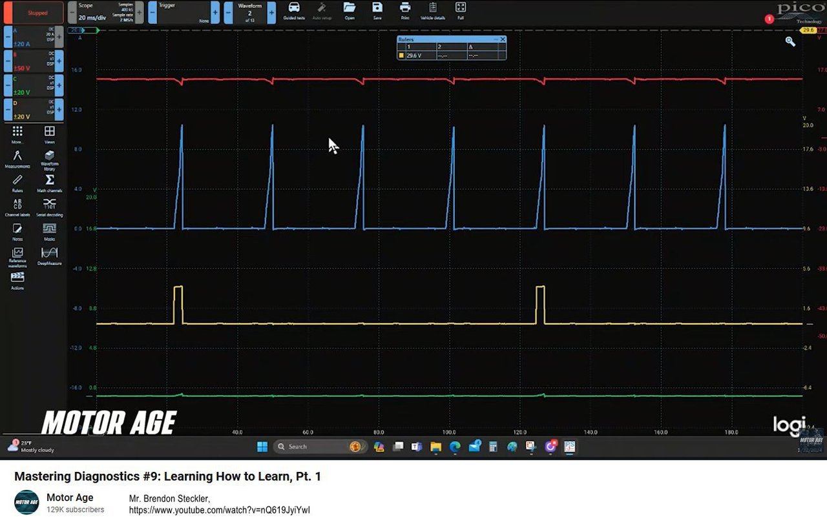Close the Rulers legend box
This screenshot has width=827, height=519.
503,39
